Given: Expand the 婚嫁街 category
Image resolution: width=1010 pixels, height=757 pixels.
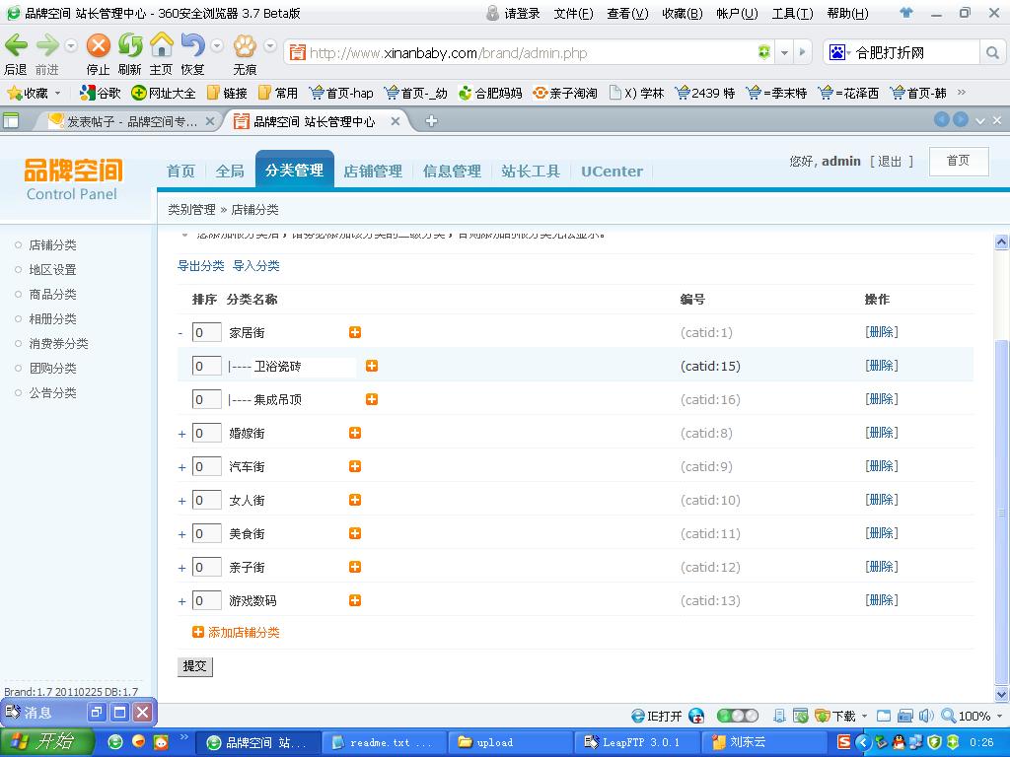Looking at the screenshot, I should [x=181, y=434].
